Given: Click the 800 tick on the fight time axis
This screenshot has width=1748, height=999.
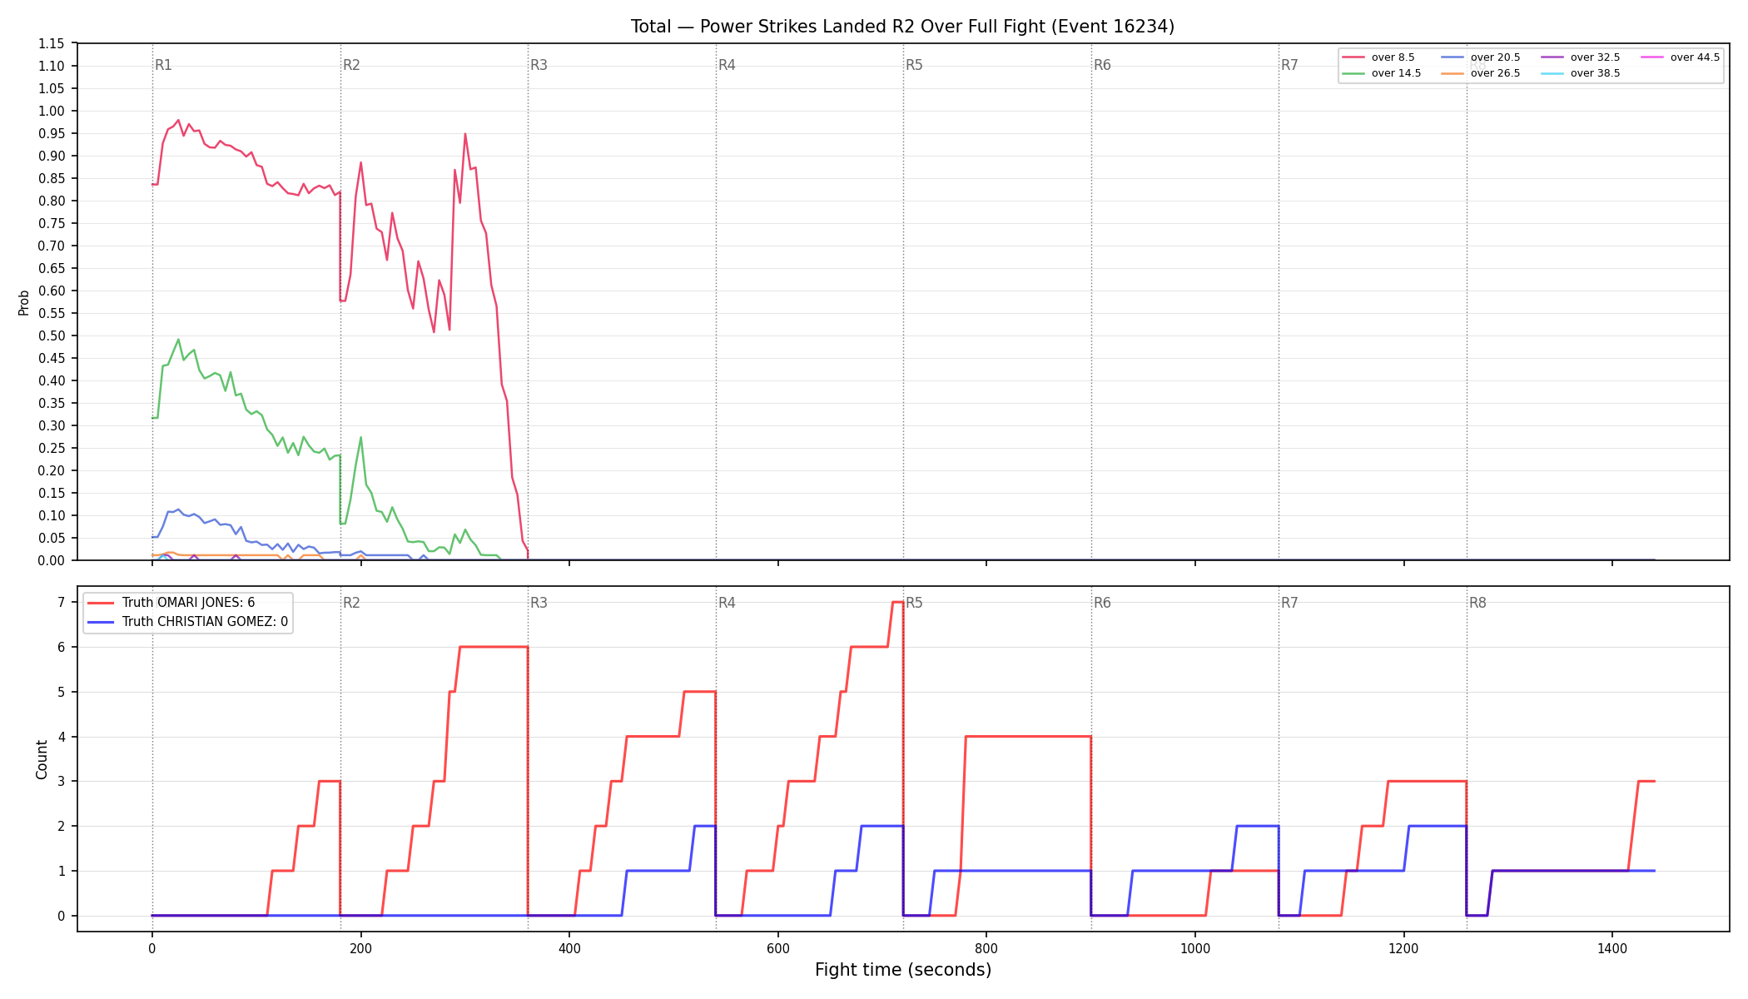Looking at the screenshot, I should [x=986, y=947].
